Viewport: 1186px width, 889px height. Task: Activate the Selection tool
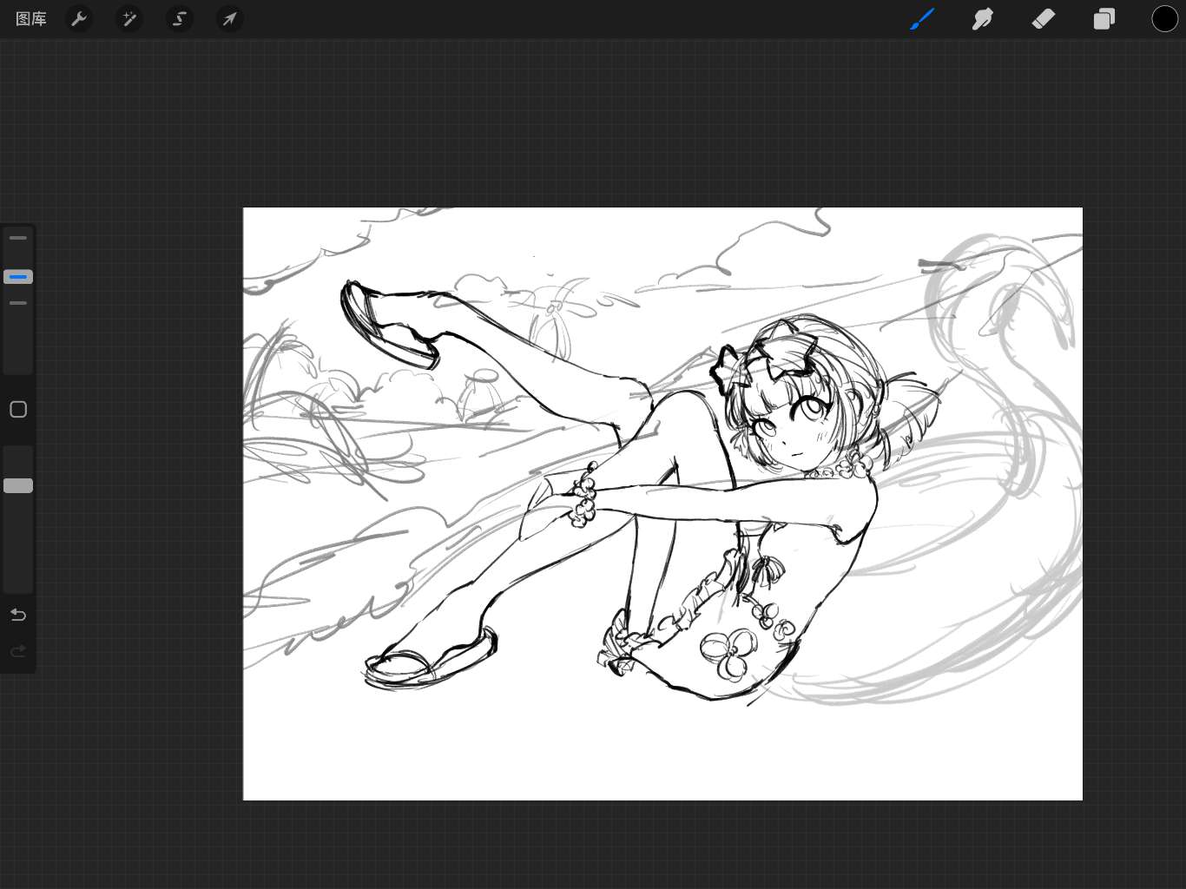click(180, 19)
